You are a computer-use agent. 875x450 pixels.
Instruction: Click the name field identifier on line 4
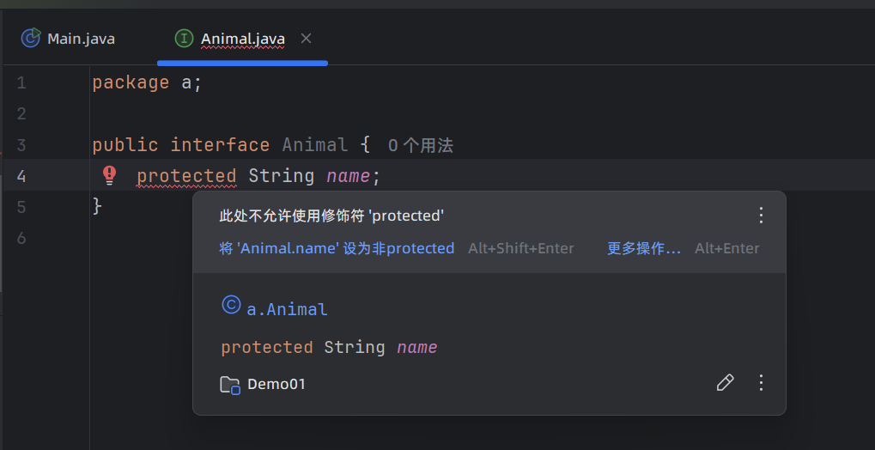348,176
